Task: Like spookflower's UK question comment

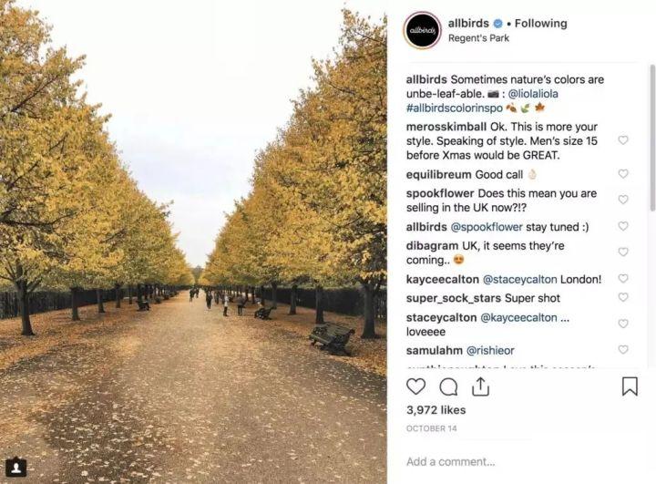Action: pyautogui.click(x=623, y=200)
